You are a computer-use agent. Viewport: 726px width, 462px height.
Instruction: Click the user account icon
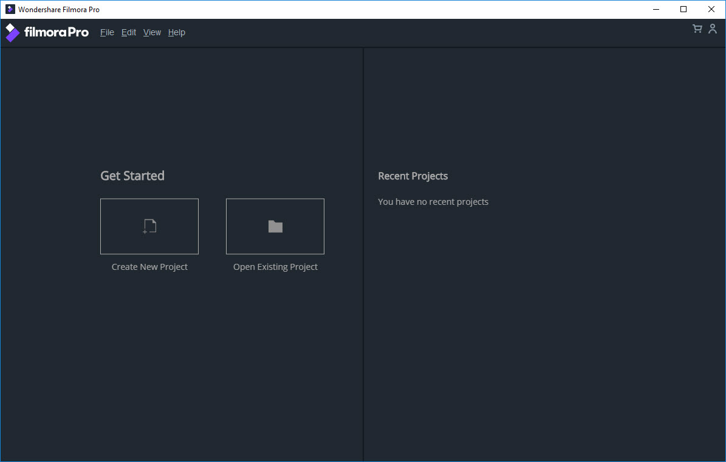point(712,29)
